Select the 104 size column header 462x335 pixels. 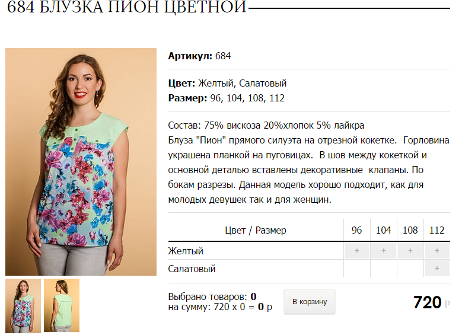[383, 230]
